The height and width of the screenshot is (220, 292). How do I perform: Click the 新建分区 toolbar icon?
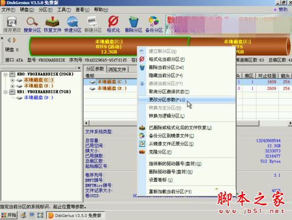(x=93, y=22)
